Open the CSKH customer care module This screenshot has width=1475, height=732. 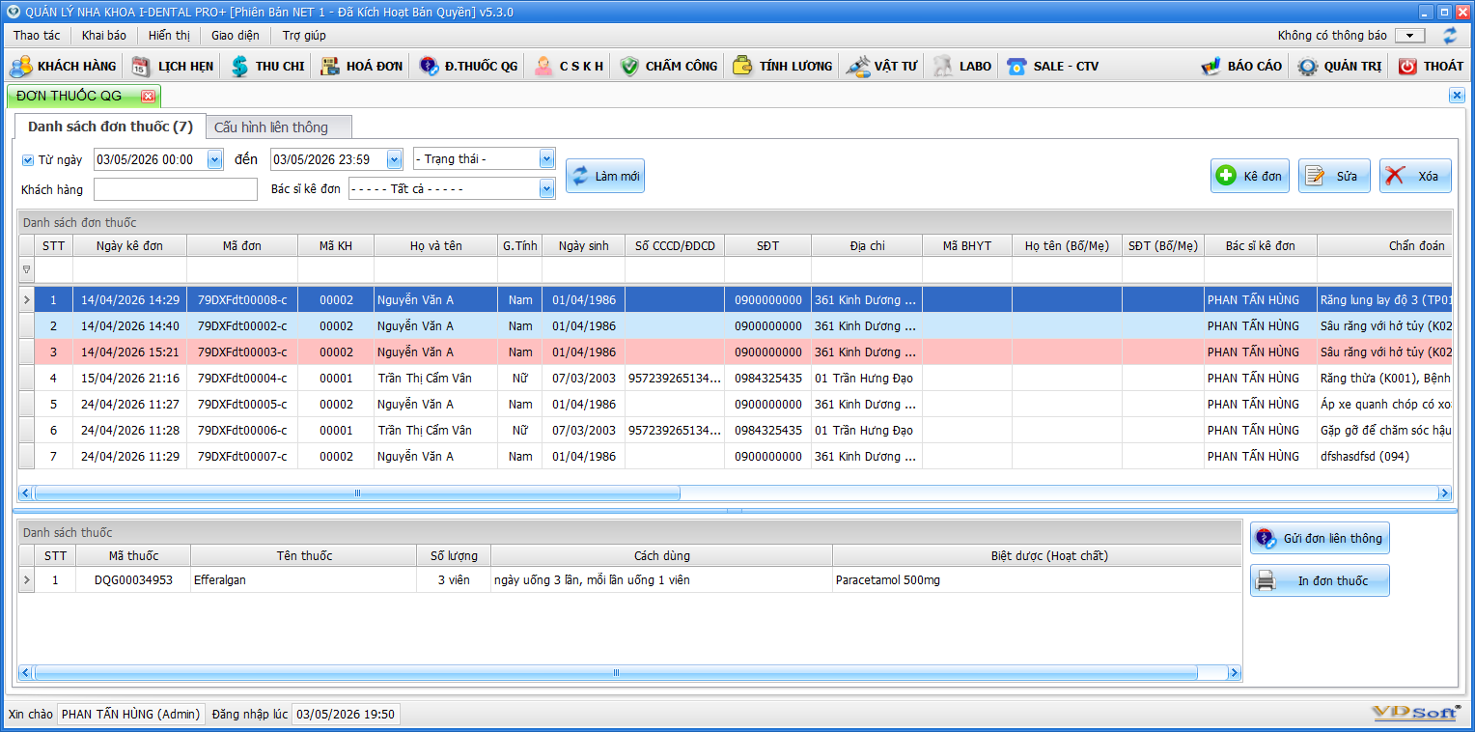point(570,67)
